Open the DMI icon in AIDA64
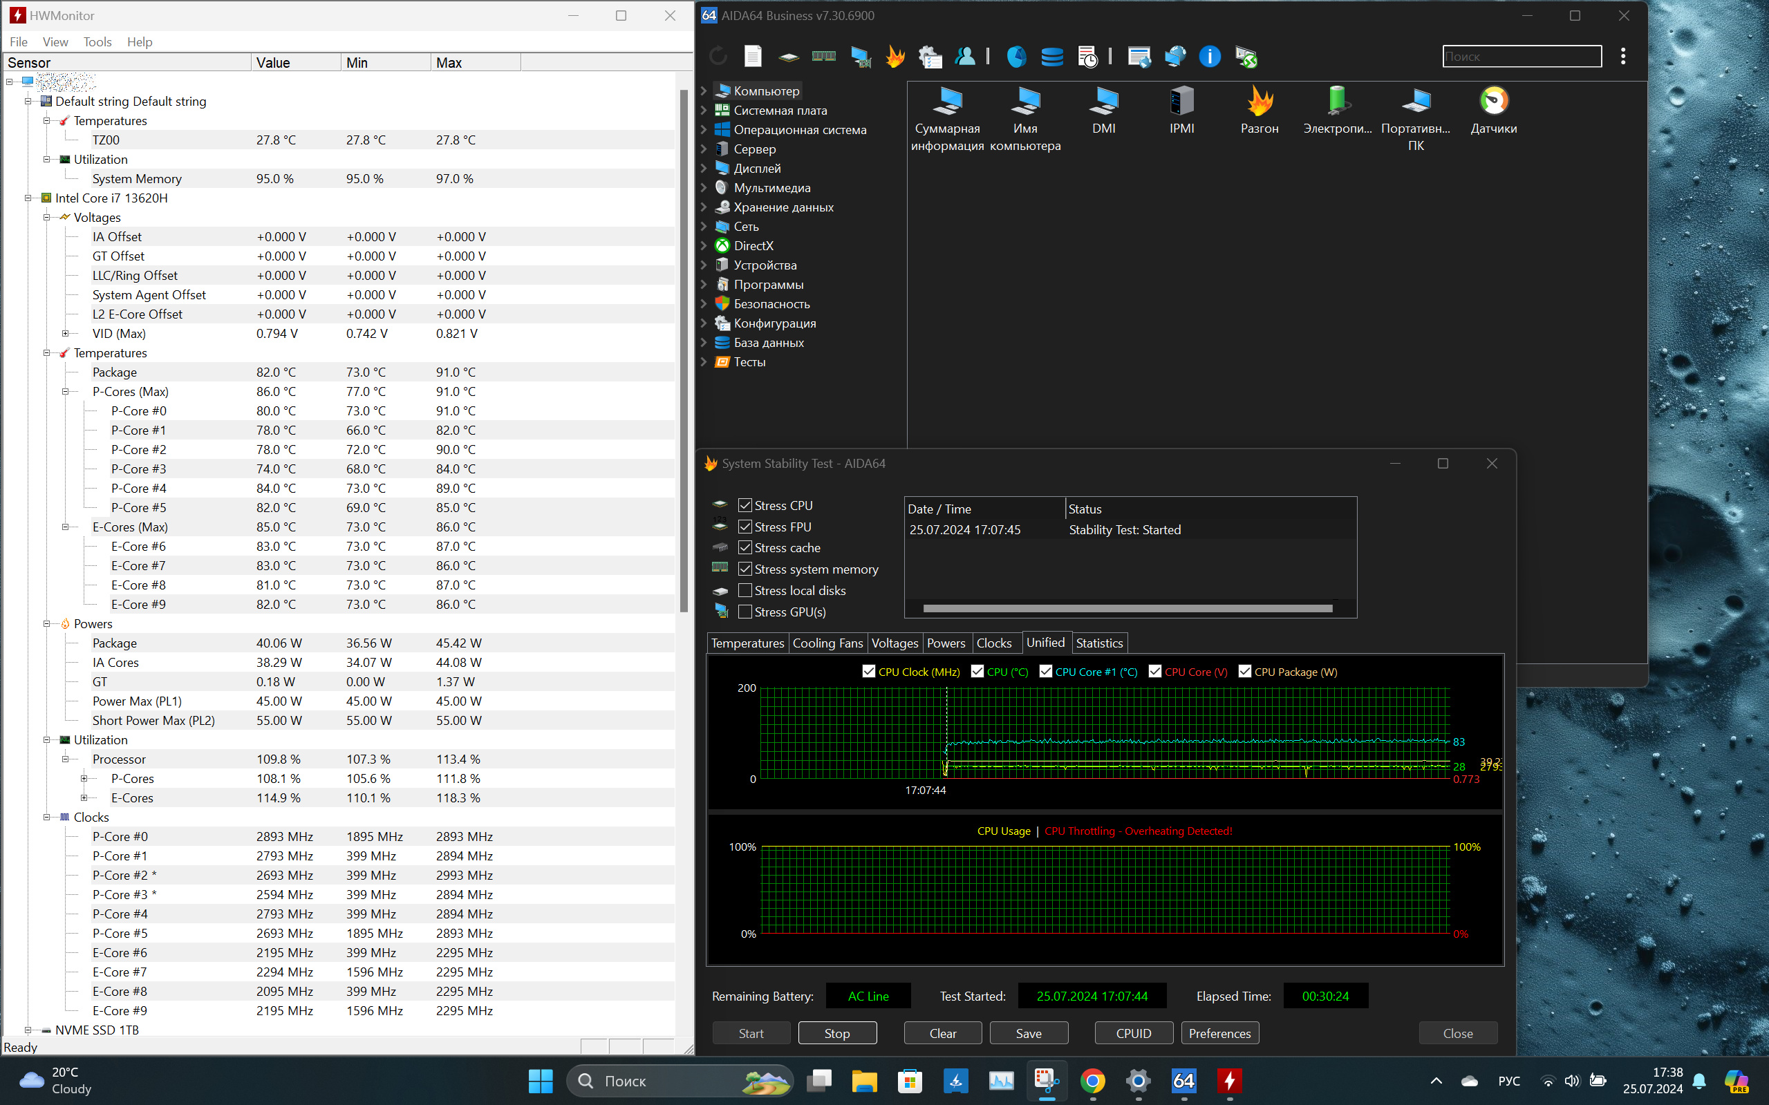Image resolution: width=1769 pixels, height=1105 pixels. pyautogui.click(x=1103, y=110)
